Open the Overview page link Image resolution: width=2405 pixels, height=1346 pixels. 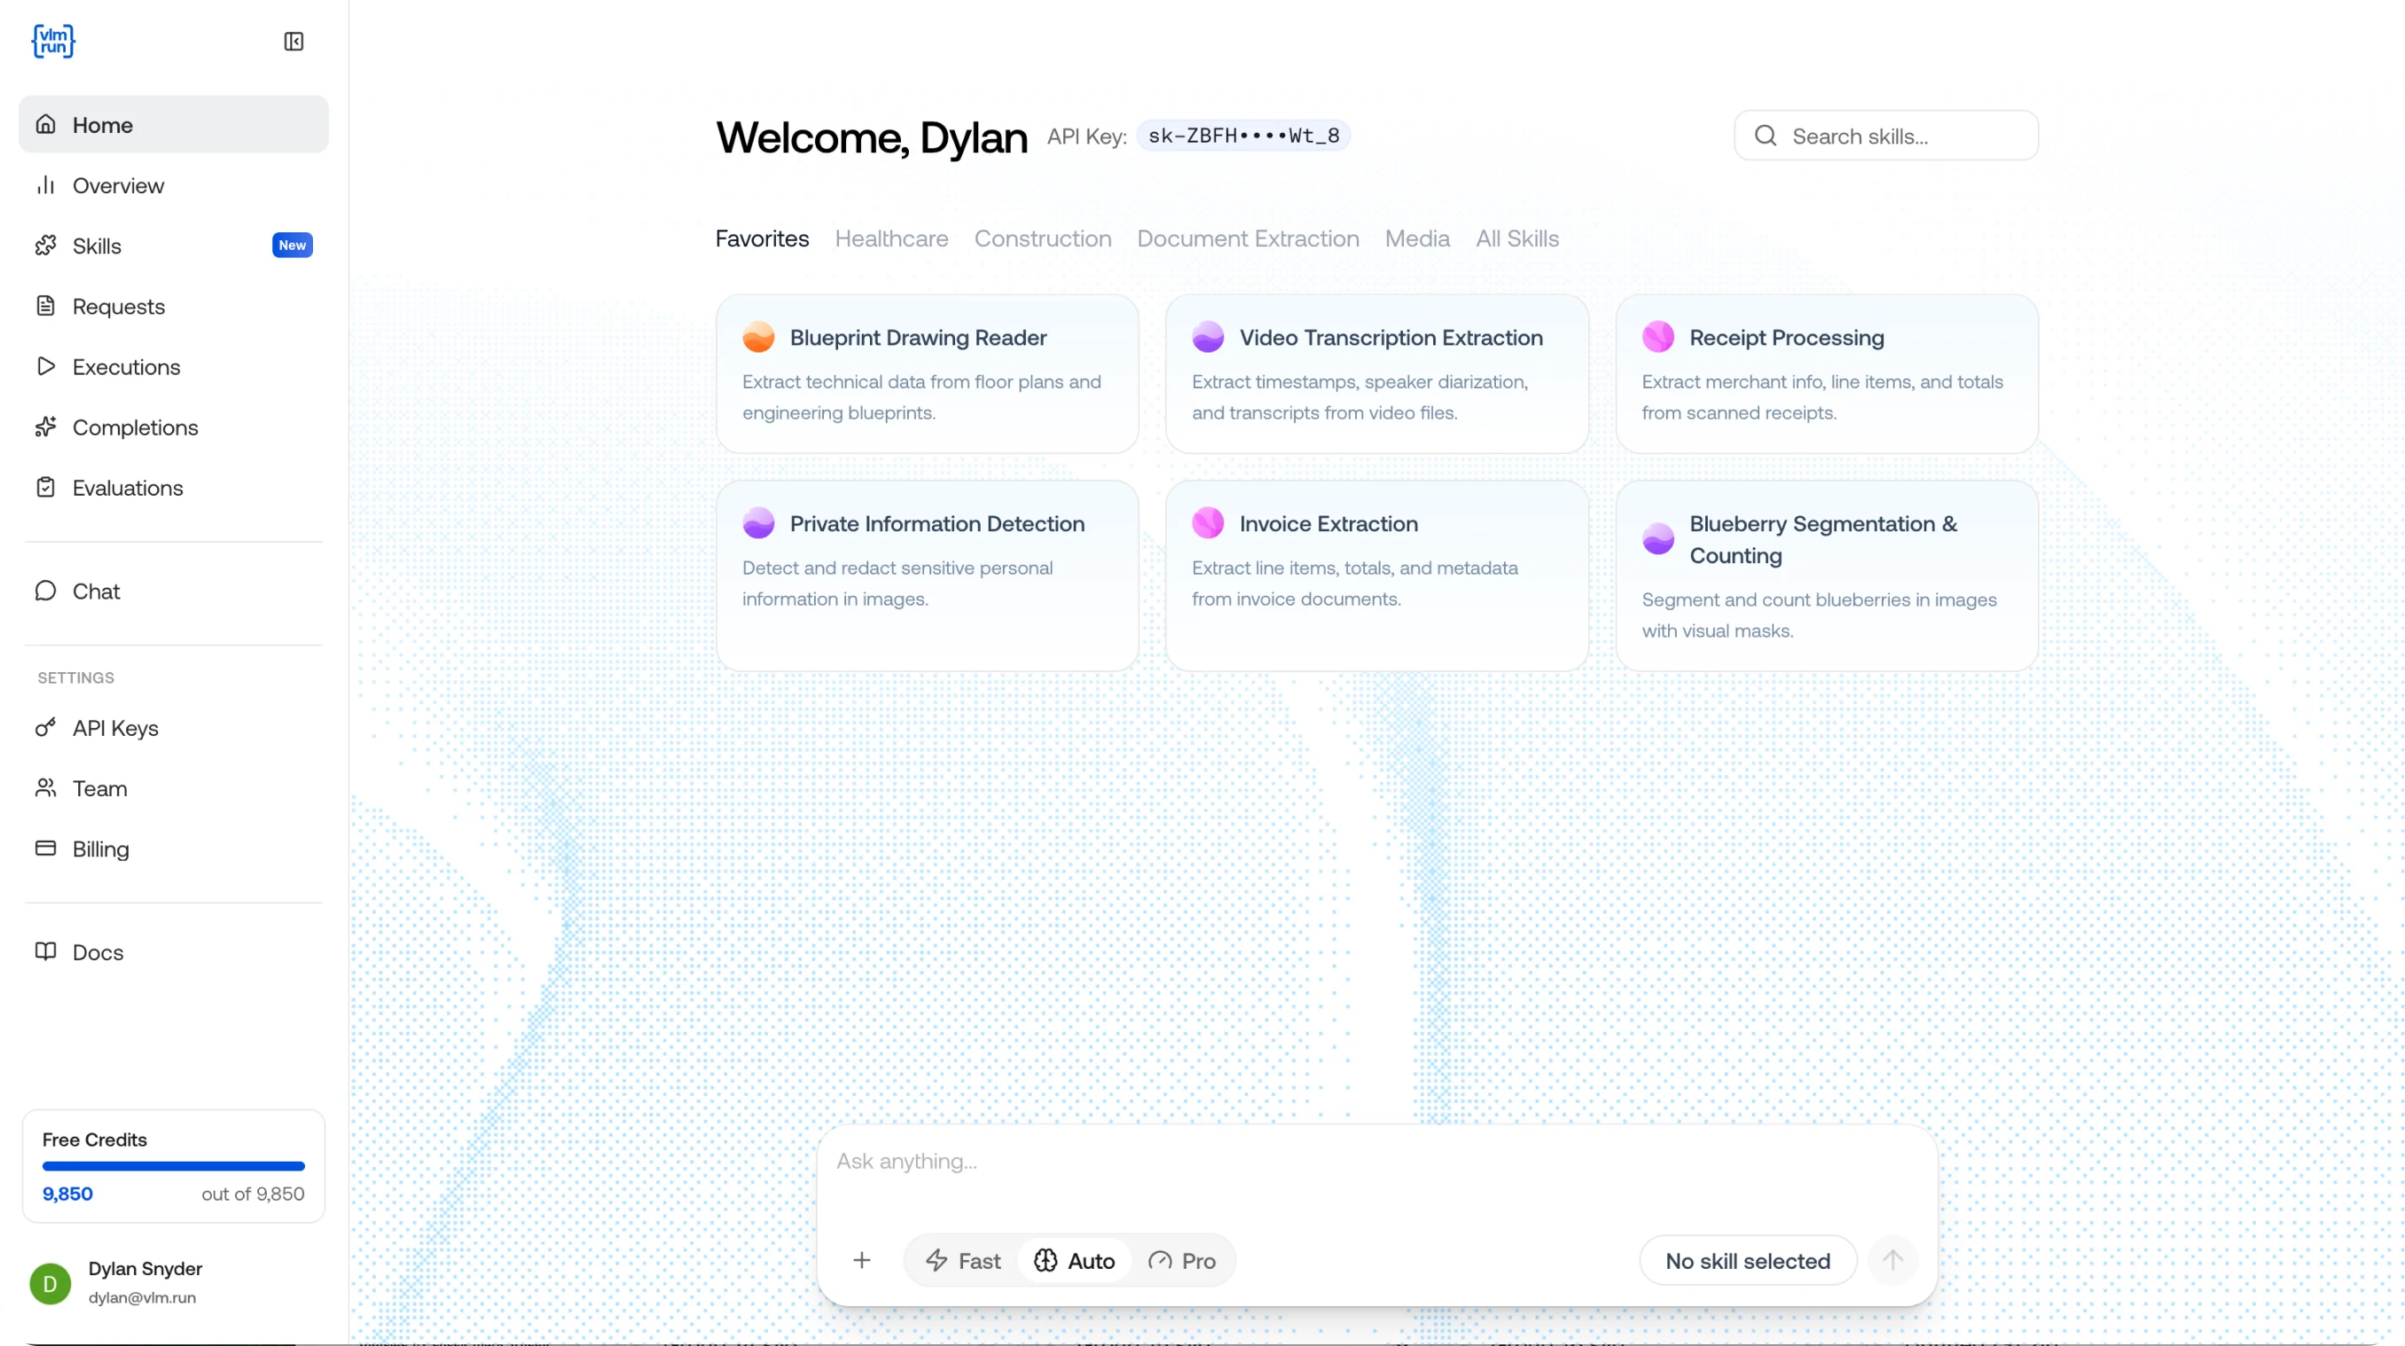(174, 184)
